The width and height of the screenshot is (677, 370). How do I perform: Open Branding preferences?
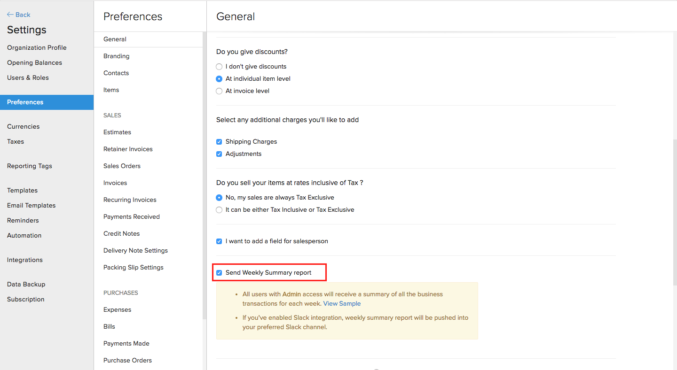[116, 56]
